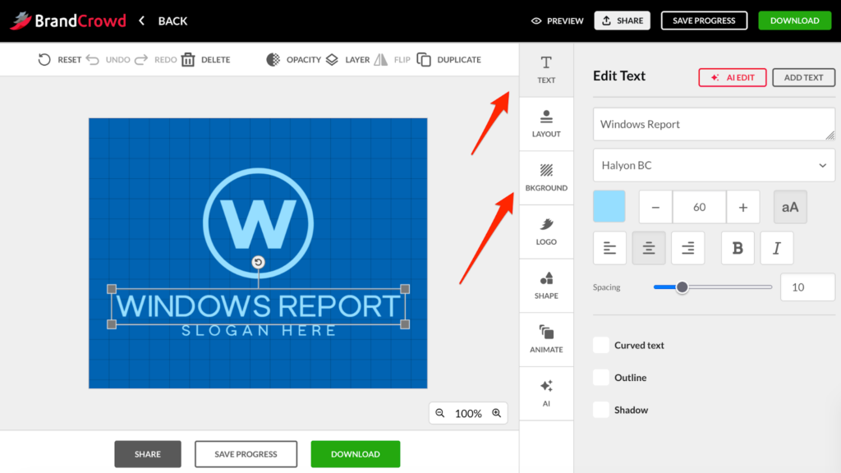Click green DOWNLOAD button in header
This screenshot has height=473, width=841.
point(794,21)
